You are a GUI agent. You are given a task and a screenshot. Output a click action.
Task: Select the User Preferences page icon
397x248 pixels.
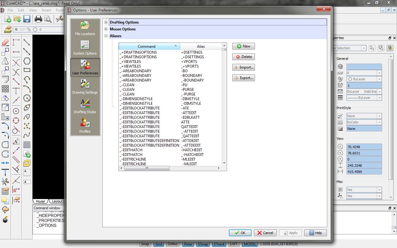tap(85, 67)
